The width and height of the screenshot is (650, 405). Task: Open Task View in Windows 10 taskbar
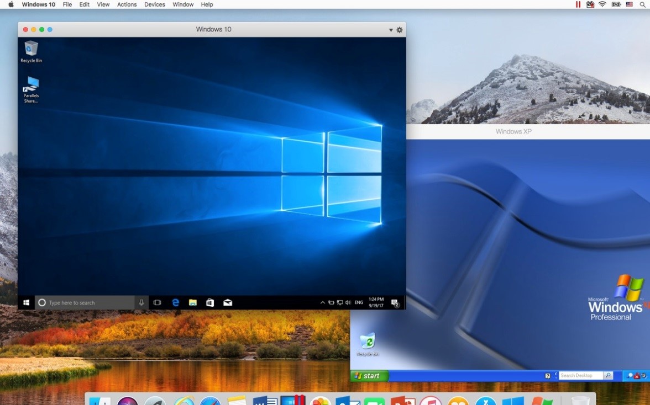157,302
